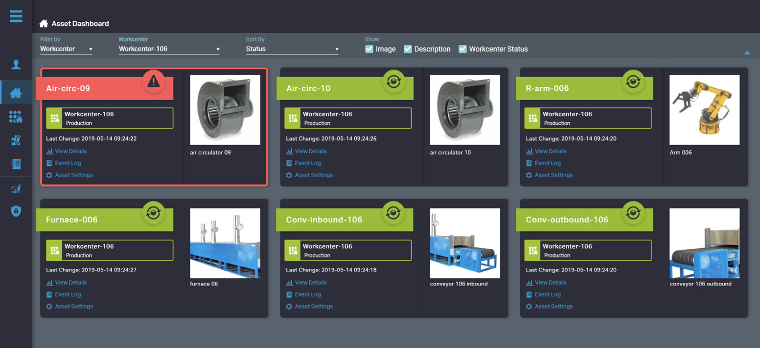The height and width of the screenshot is (348, 760).
Task: Open Event Log for Conv-outbound-106
Action: tap(543, 294)
